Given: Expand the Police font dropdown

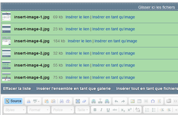Looking at the screenshot, I should point(63,110).
